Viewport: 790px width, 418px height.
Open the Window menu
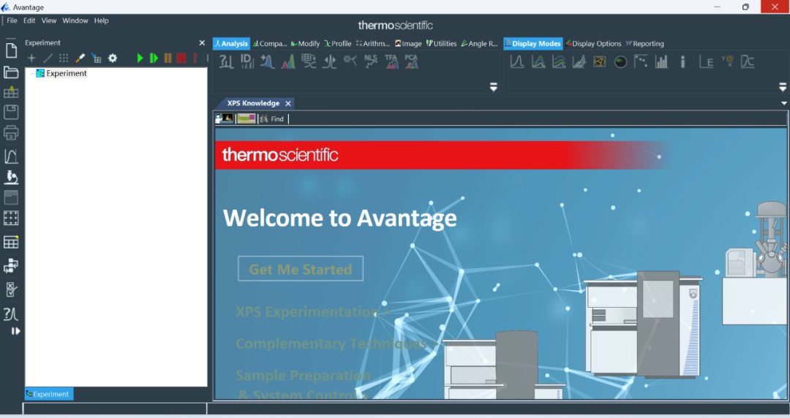(75, 20)
